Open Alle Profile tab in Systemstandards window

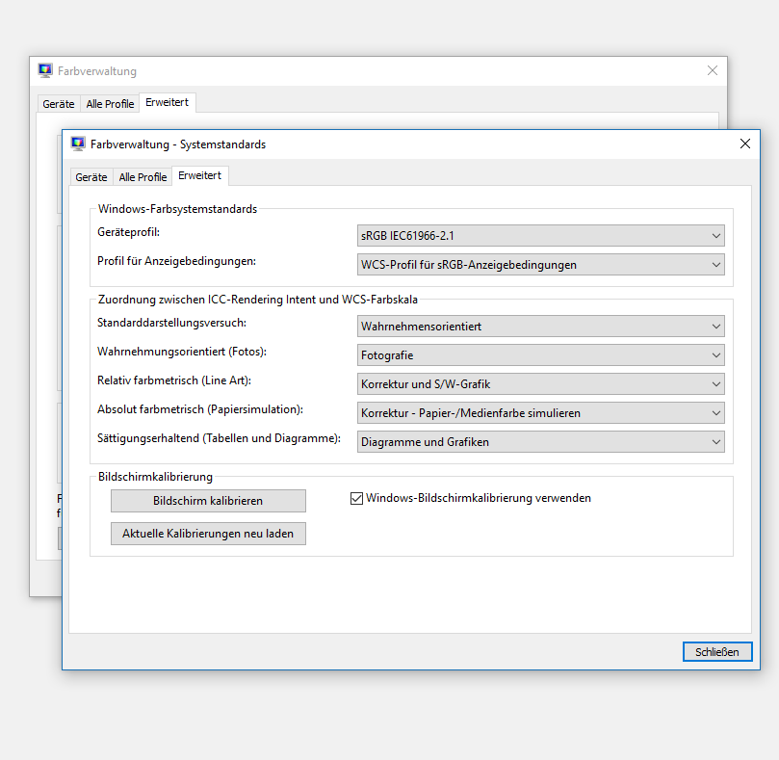click(143, 177)
